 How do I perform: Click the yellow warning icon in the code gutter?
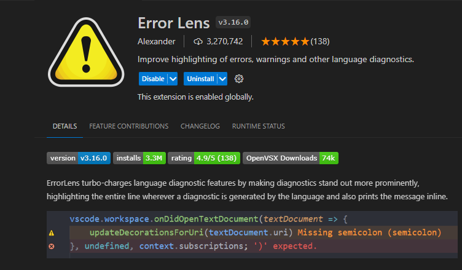point(52,233)
